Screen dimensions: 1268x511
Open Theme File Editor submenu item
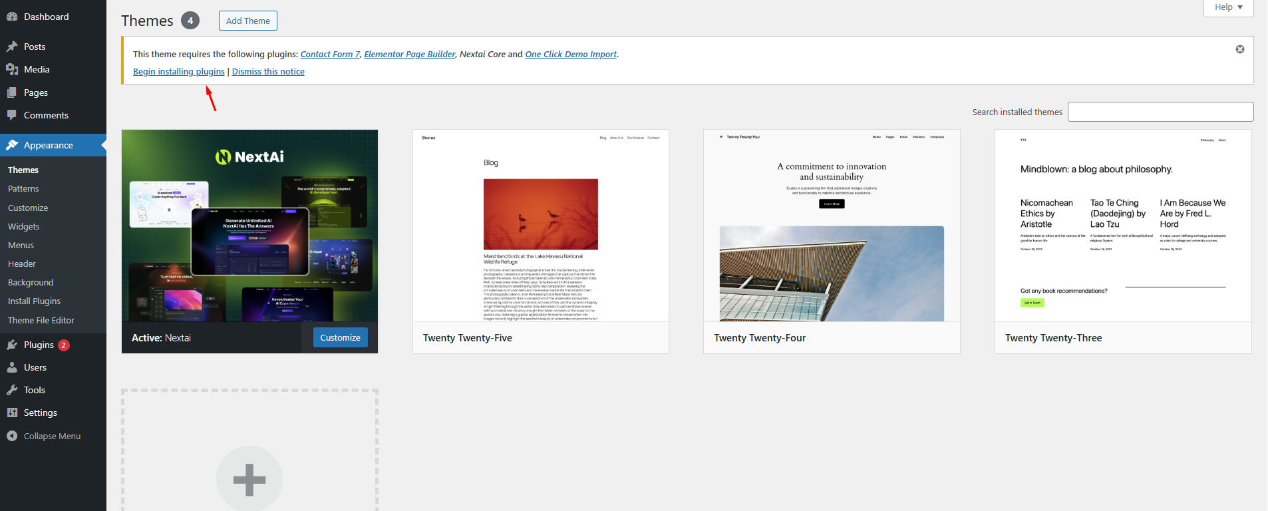point(41,320)
